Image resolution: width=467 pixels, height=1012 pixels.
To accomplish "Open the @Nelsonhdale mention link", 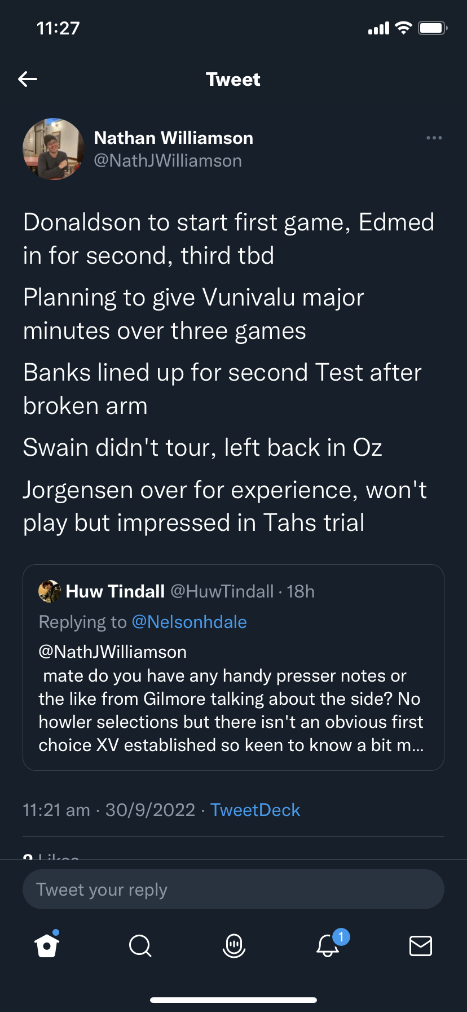I will (189, 622).
